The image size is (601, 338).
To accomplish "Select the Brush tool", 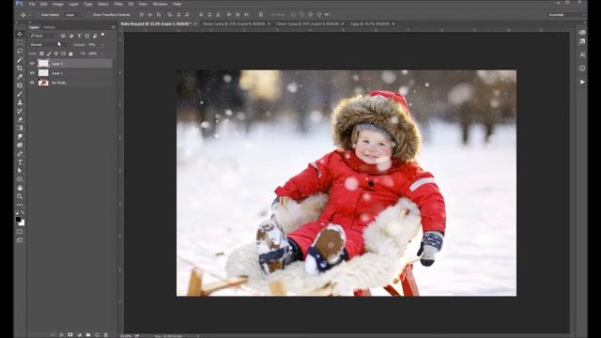I will tap(20, 94).
